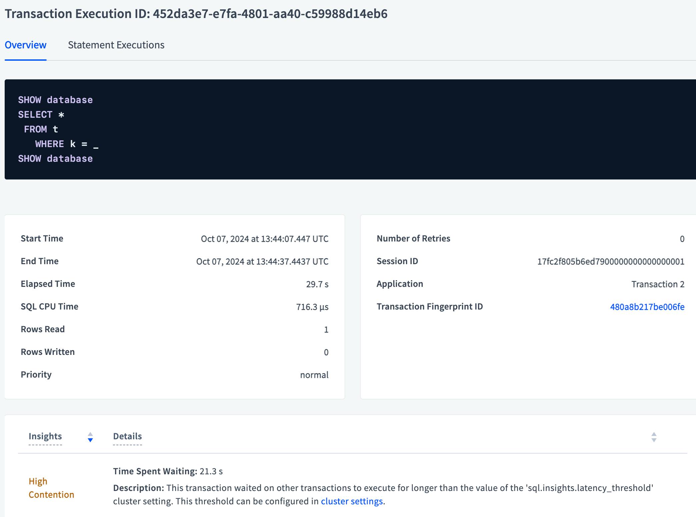The width and height of the screenshot is (696, 517).
Task: Click the Session ID value
Action: [611, 262]
